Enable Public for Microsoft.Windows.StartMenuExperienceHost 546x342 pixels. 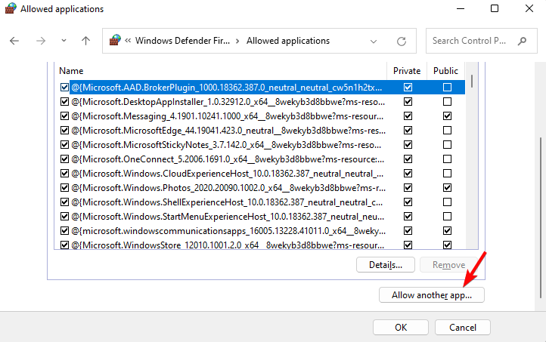pyautogui.click(x=447, y=217)
